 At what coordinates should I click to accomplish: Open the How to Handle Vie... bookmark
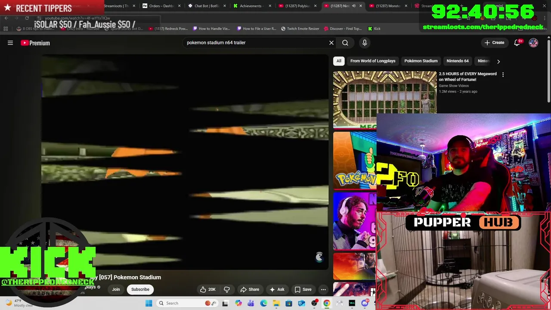click(x=211, y=28)
